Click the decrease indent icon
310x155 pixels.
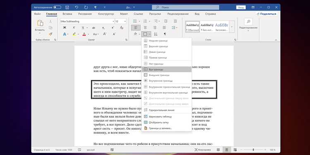click(166, 21)
